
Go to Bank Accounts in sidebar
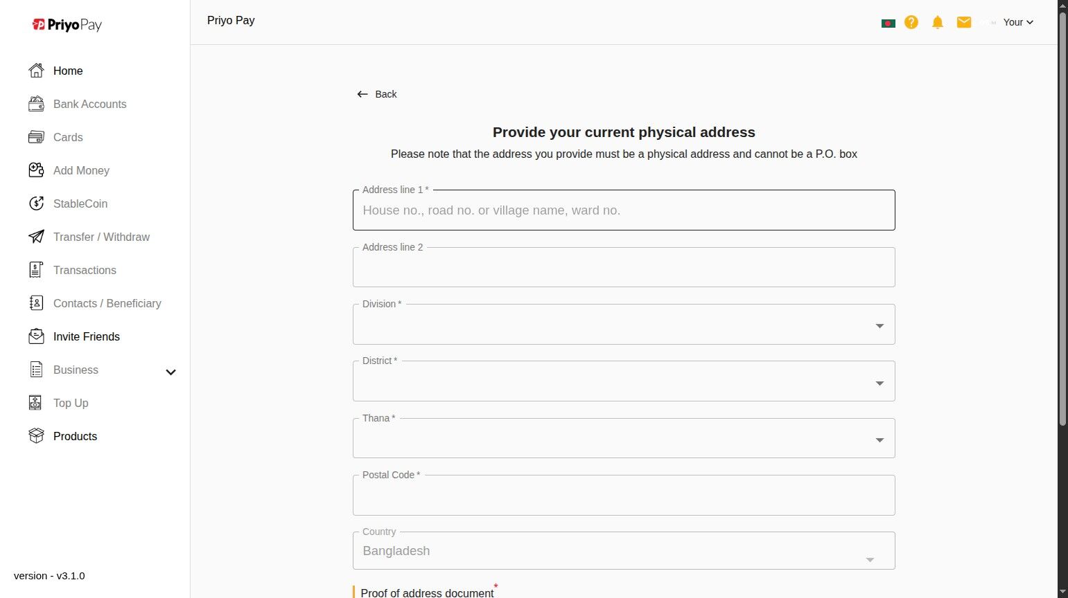(90, 104)
